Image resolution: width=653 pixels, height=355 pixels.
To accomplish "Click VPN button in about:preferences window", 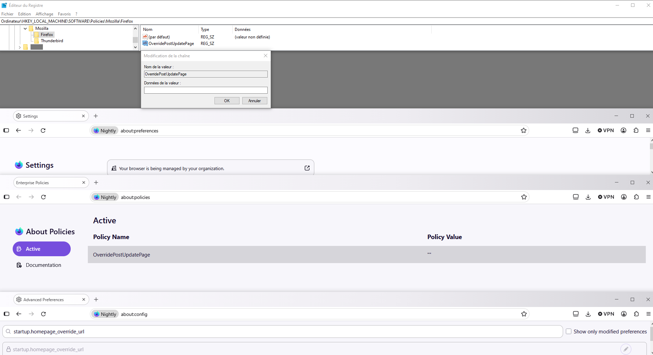I will tap(606, 130).
